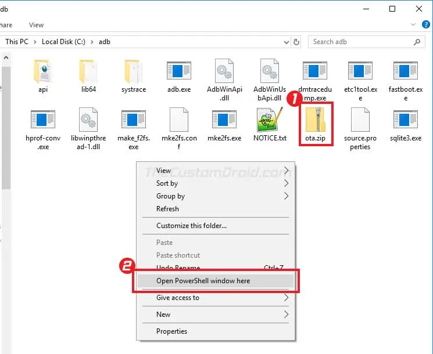Select the mke2fs.exe file icon
433x354 pixels.
(224, 119)
